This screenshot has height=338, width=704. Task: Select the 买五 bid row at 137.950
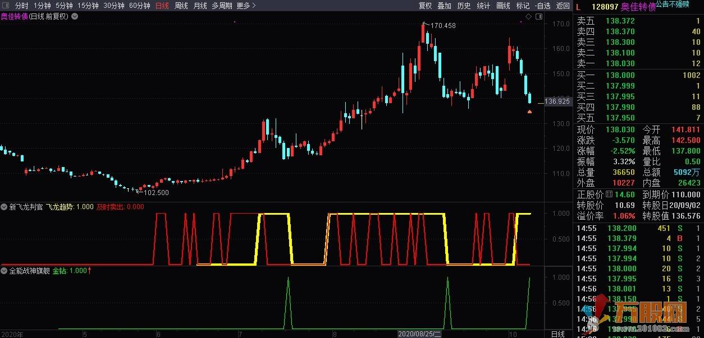point(639,118)
